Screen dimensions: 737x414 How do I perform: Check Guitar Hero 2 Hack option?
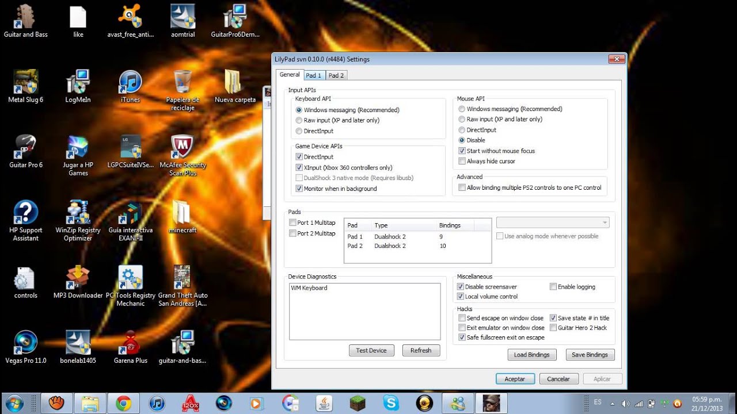pyautogui.click(x=553, y=328)
